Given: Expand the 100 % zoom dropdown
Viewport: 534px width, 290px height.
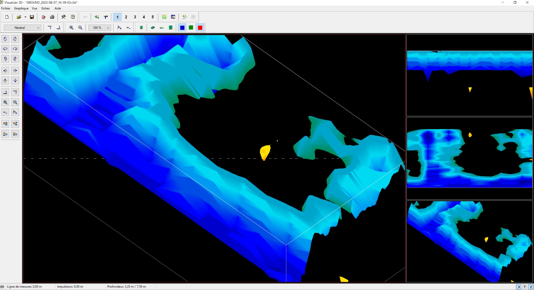Looking at the screenshot, I should (x=100, y=28).
